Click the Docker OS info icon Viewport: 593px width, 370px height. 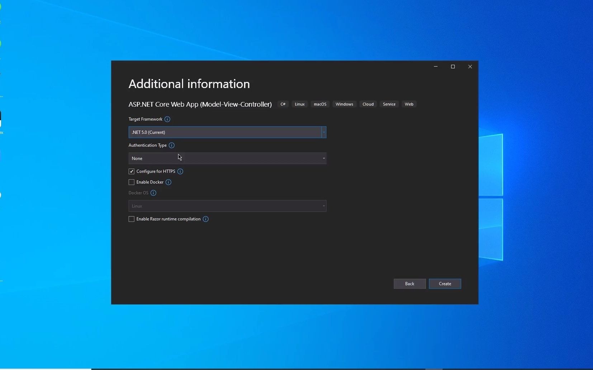(x=153, y=193)
